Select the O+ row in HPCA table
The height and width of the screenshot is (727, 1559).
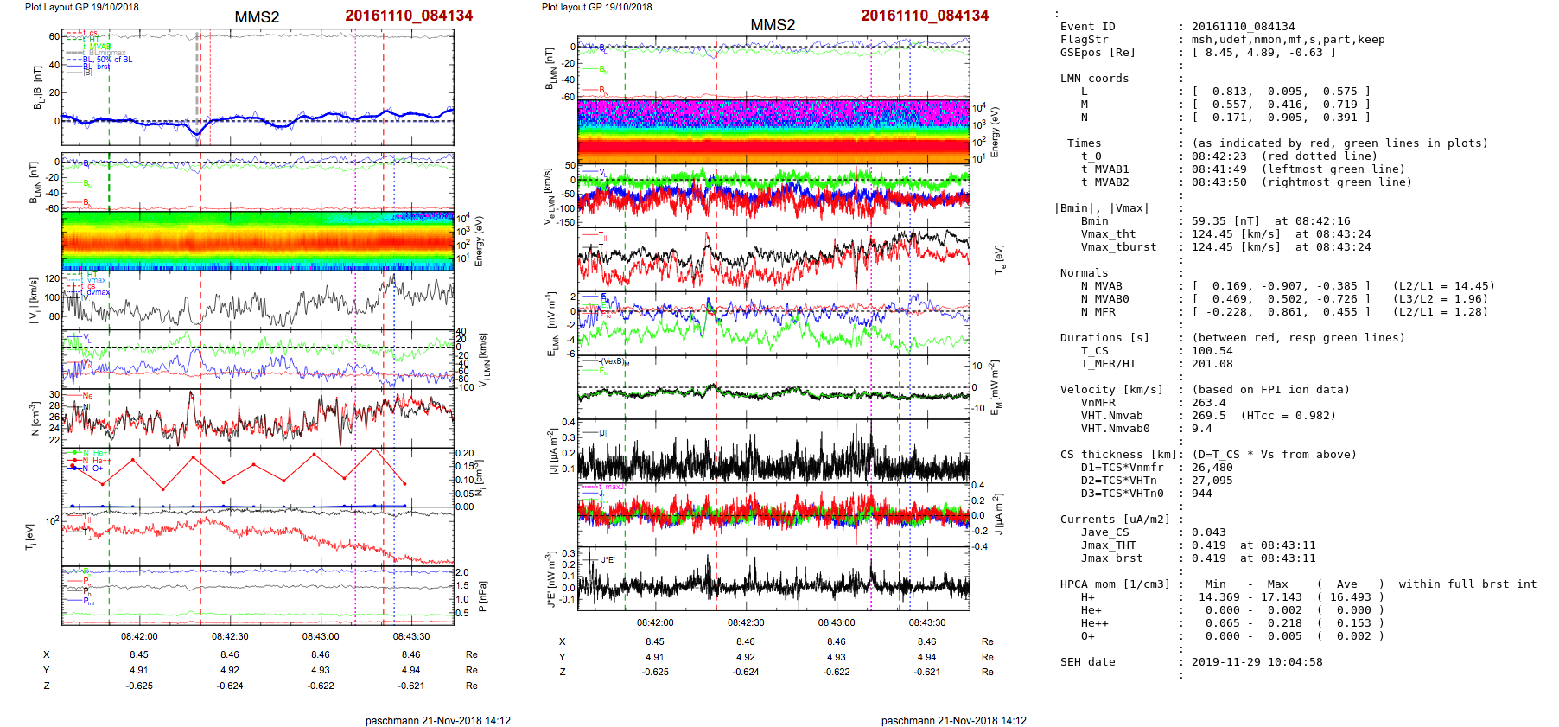pyautogui.click(x=1087, y=636)
